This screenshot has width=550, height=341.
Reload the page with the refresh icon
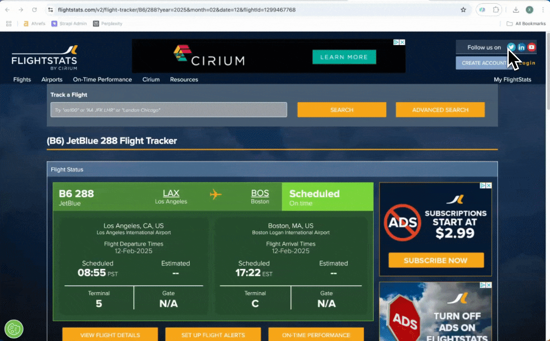point(34,10)
